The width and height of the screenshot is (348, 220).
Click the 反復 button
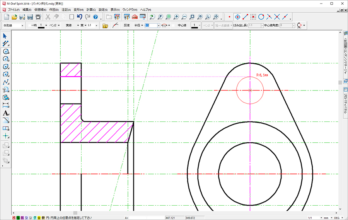click(x=126, y=26)
